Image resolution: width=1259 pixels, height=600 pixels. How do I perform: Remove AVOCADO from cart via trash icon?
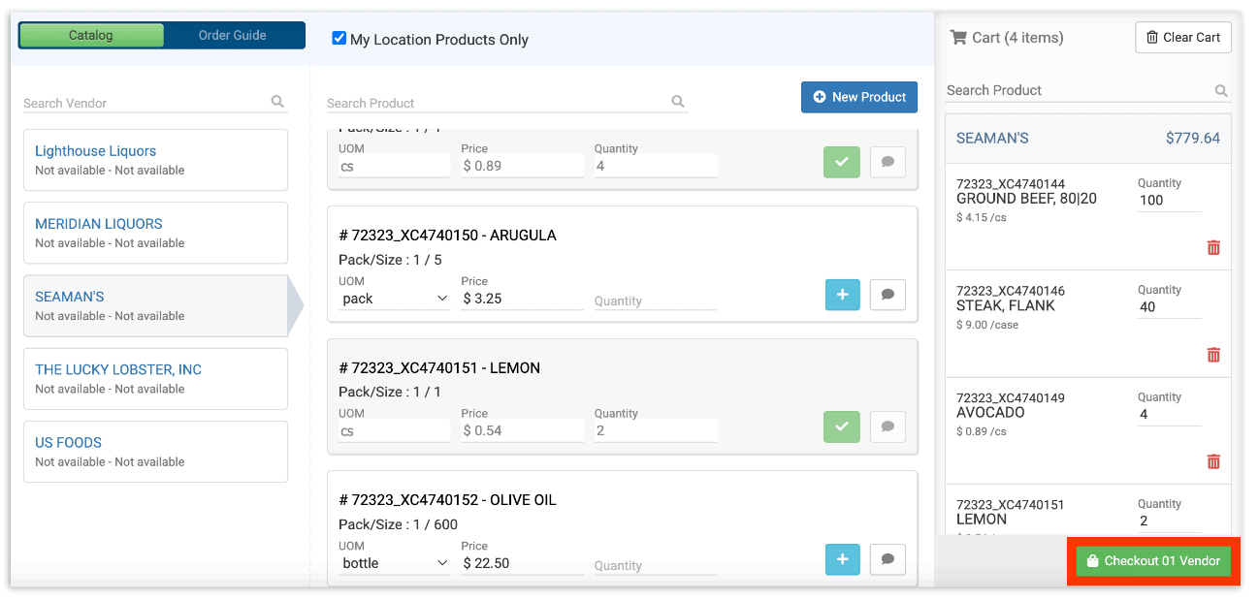tap(1213, 461)
